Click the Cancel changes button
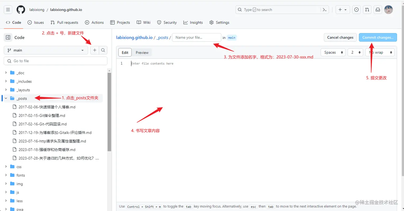 point(340,37)
